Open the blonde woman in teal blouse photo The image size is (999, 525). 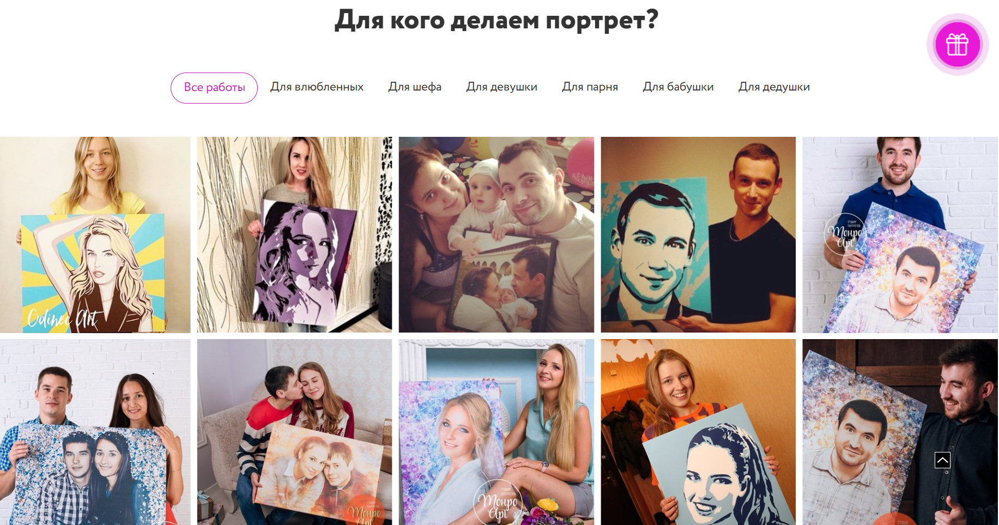(x=496, y=432)
